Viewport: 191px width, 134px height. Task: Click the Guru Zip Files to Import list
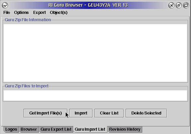click(95, 95)
